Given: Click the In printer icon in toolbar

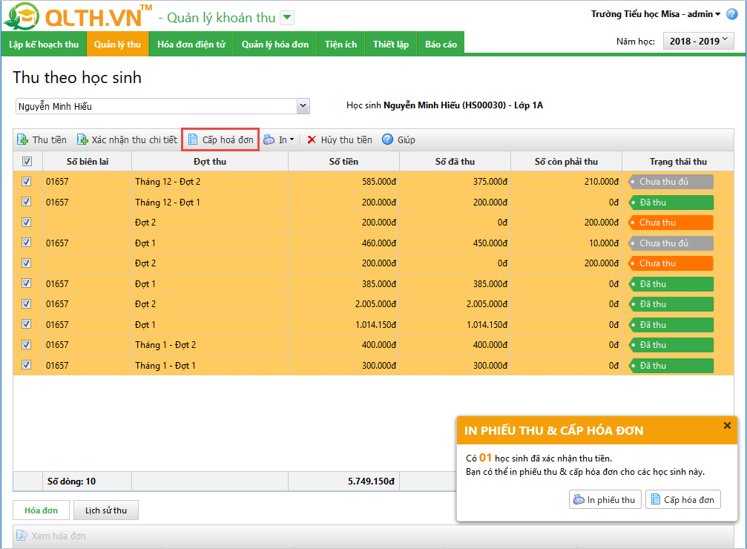Looking at the screenshot, I should click(269, 139).
